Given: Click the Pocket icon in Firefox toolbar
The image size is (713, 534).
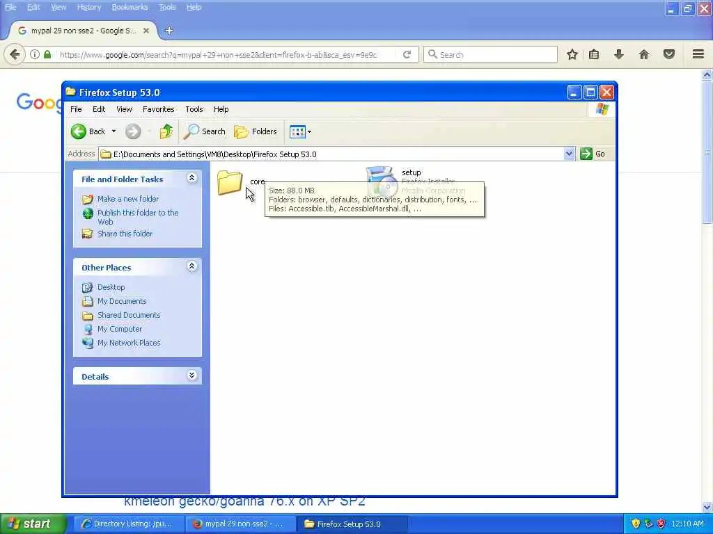Looking at the screenshot, I should 669,54.
